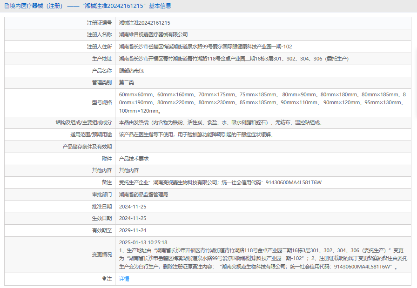The width and height of the screenshot is (417, 288).
Task: Click the 注册证编号 label
Action: coord(100,23)
